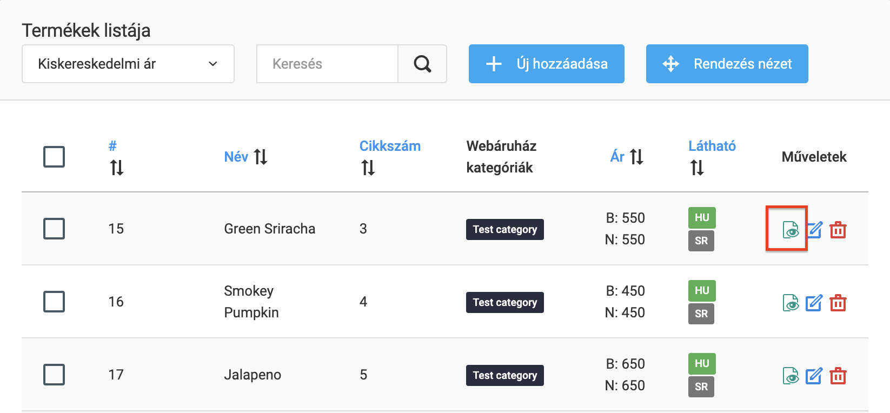Open the Kiskereskedelmi ár dropdown

[128, 63]
